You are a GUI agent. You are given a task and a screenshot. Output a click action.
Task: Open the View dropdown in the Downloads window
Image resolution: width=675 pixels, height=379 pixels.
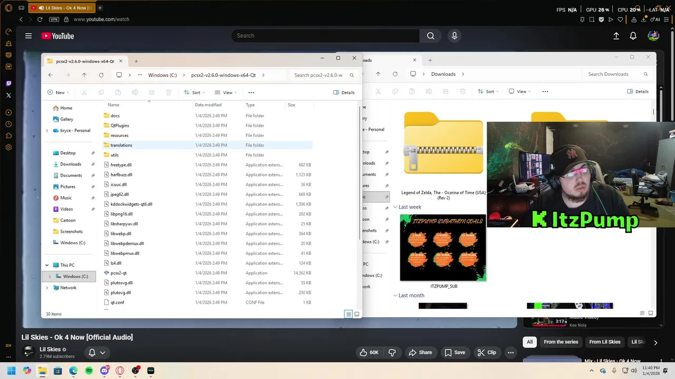click(519, 92)
